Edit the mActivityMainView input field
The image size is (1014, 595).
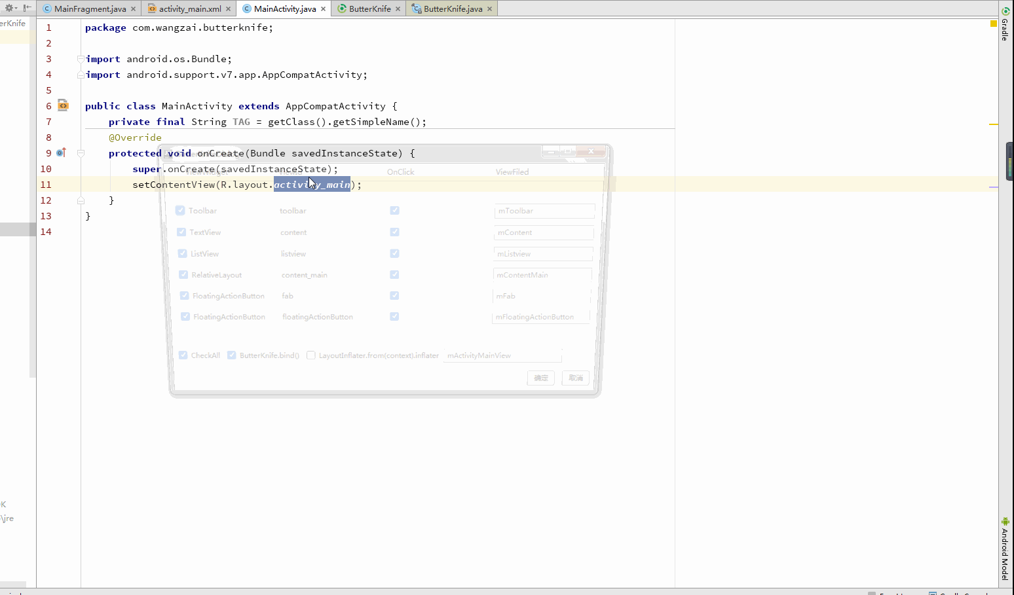point(502,355)
